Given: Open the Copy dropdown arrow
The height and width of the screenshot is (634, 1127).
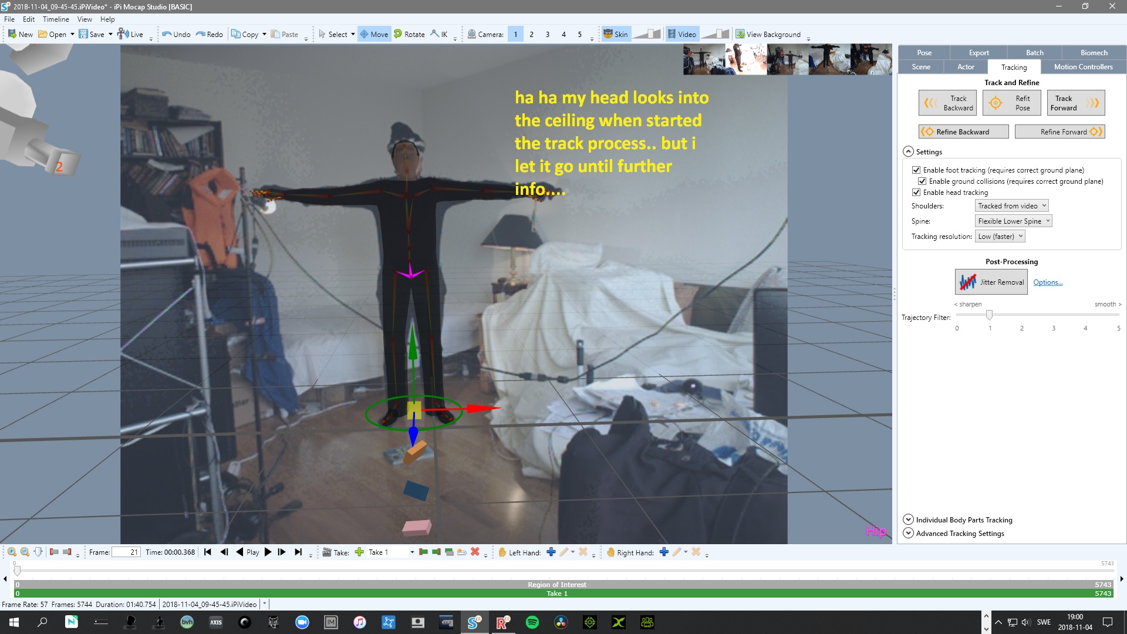Looking at the screenshot, I should 264,34.
